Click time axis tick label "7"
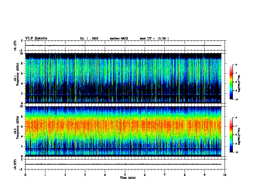 (165, 175)
